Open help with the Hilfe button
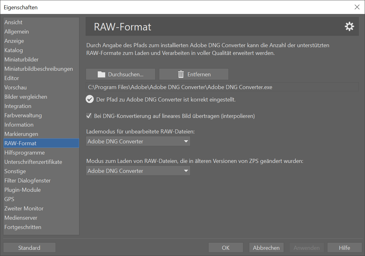Image resolution: width=365 pixels, height=256 pixels. (x=344, y=248)
